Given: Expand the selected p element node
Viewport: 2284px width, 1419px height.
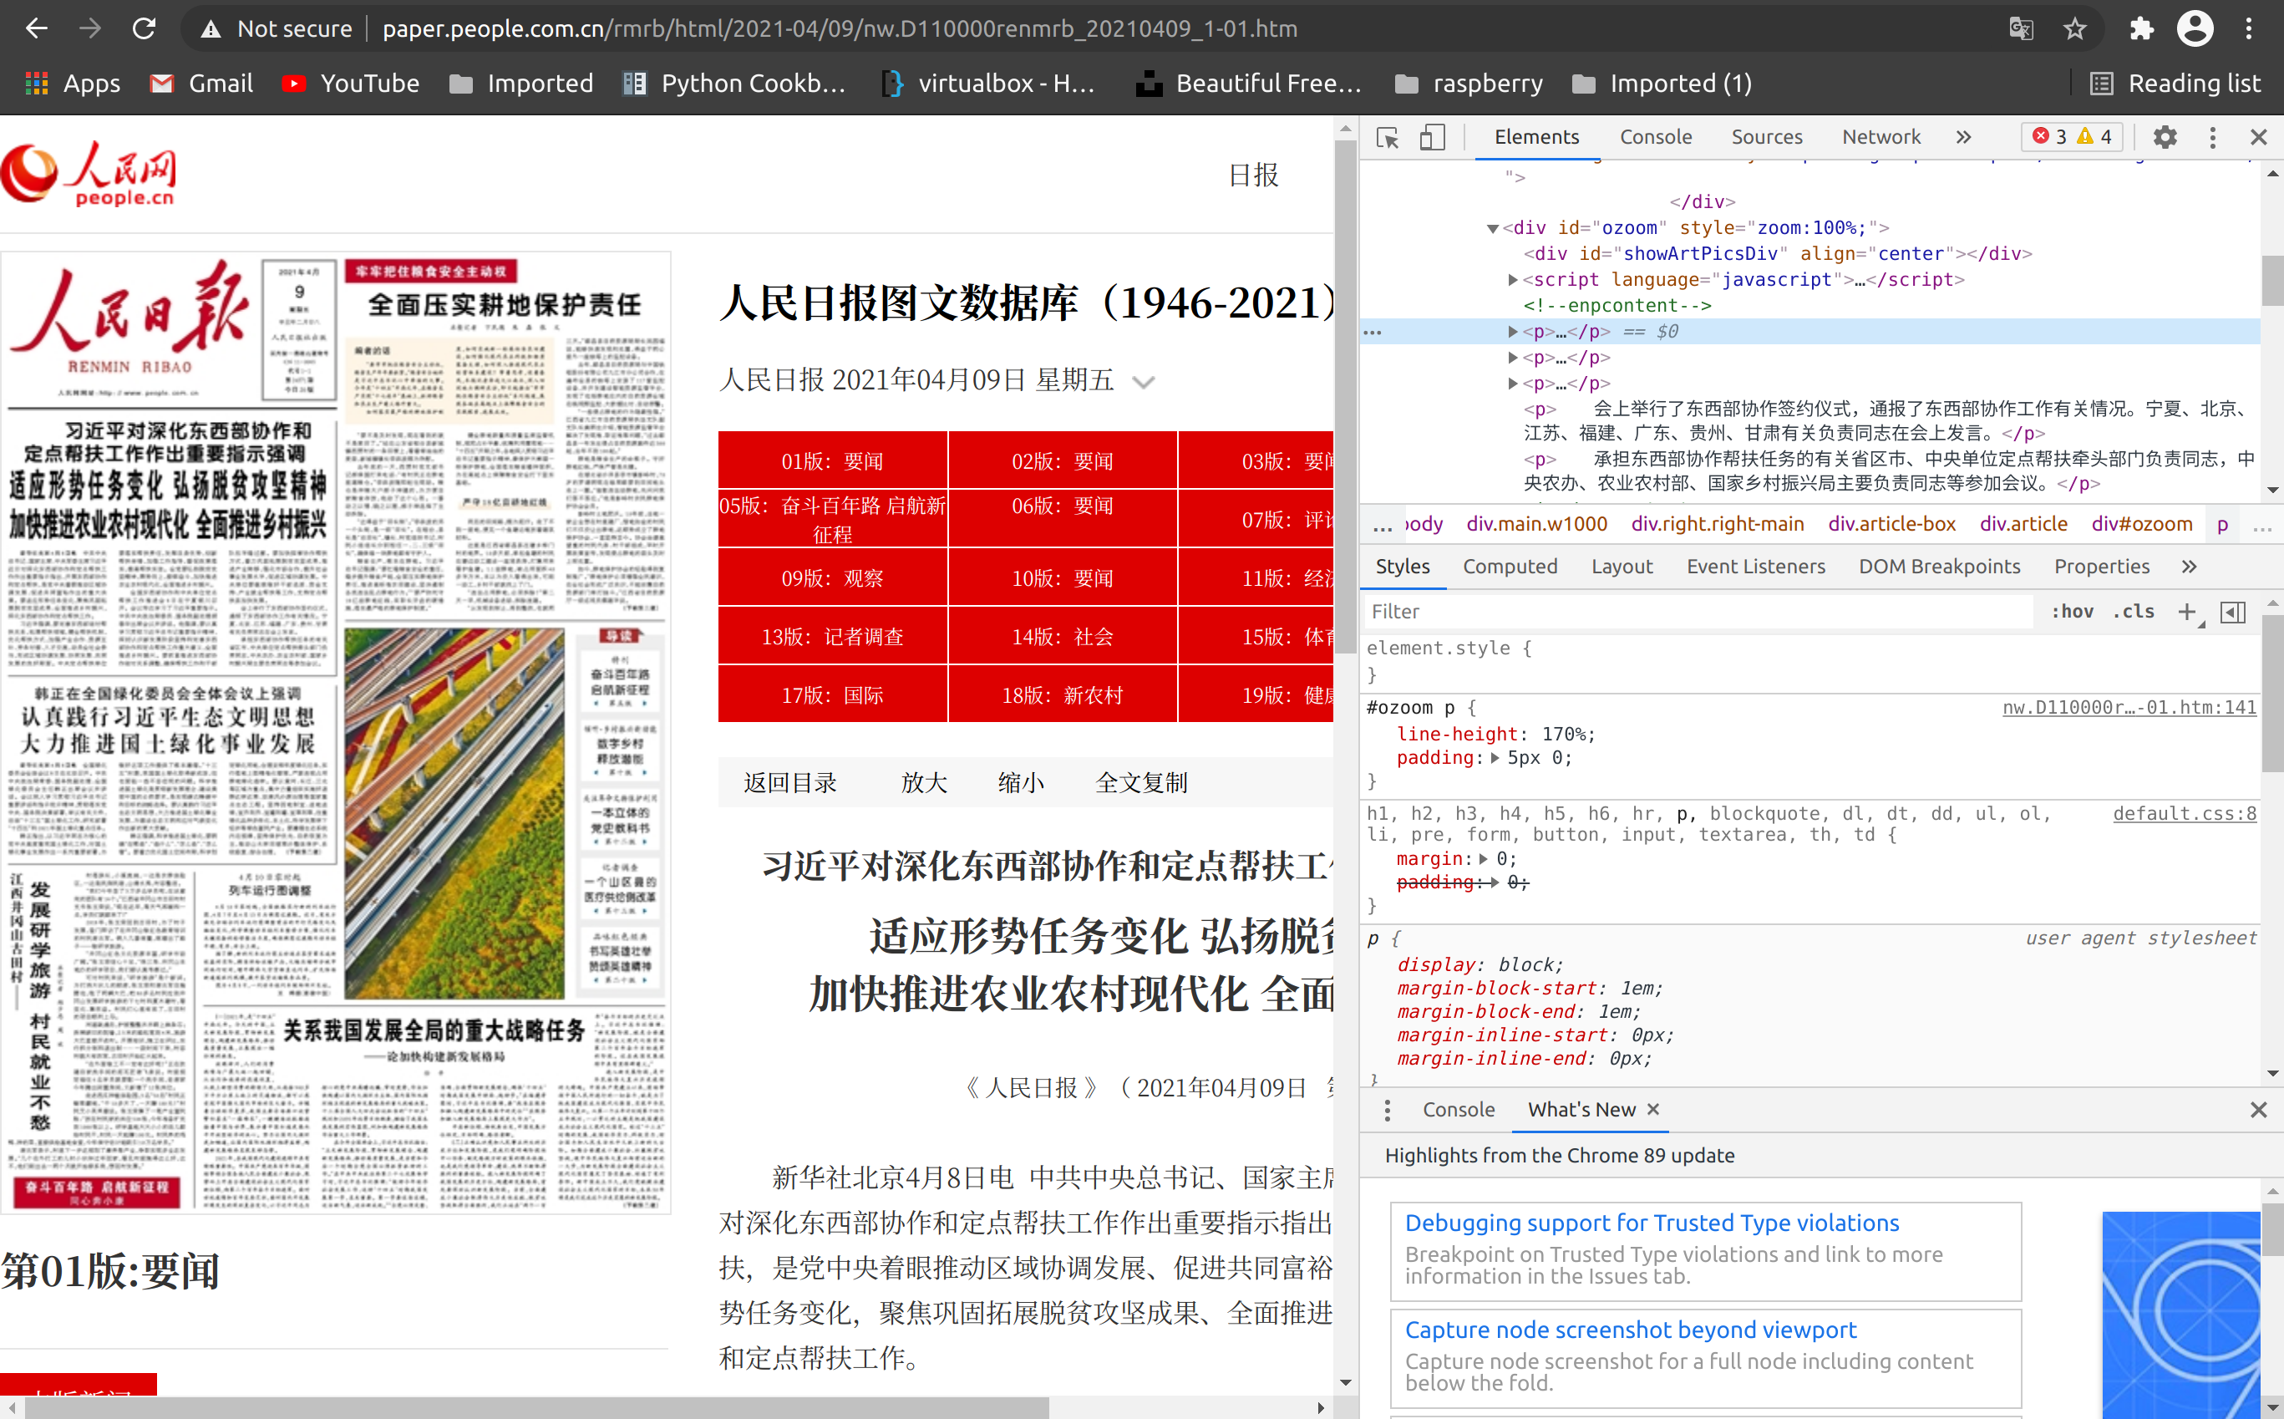Looking at the screenshot, I should click(1512, 331).
